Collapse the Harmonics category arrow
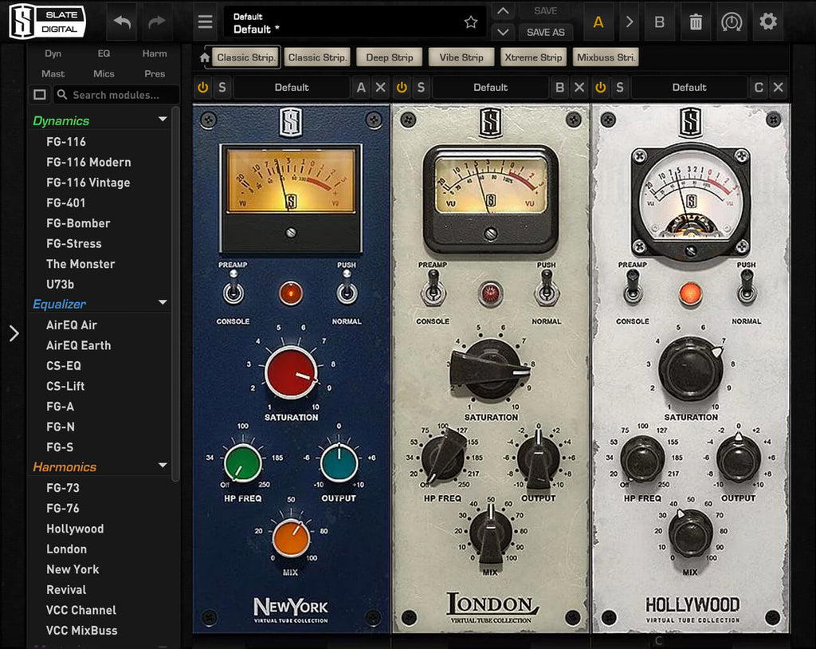The image size is (816, 649). (x=163, y=465)
